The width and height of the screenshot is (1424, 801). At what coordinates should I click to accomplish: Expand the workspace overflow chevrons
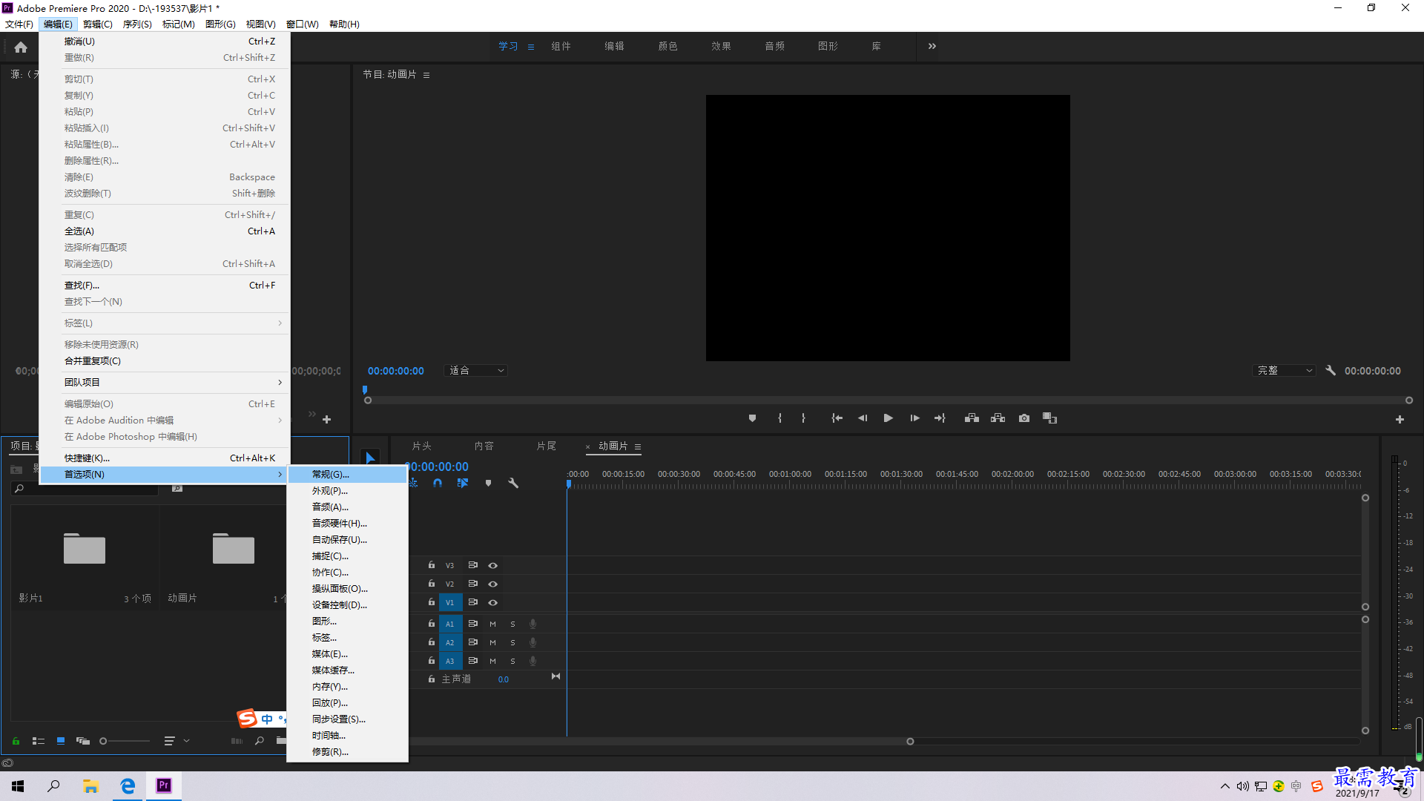pyautogui.click(x=932, y=46)
